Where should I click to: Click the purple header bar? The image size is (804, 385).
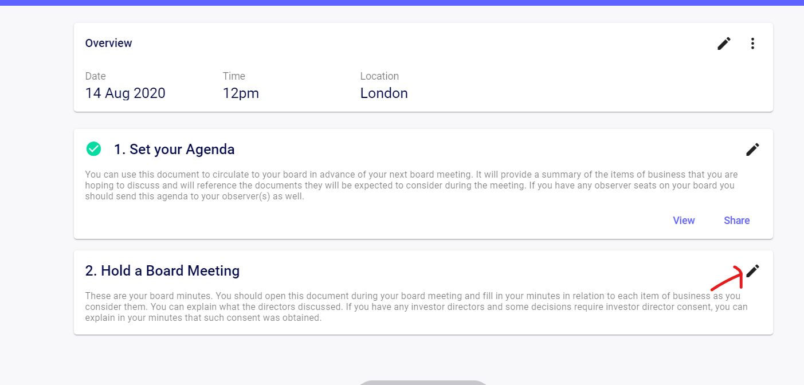402,3
